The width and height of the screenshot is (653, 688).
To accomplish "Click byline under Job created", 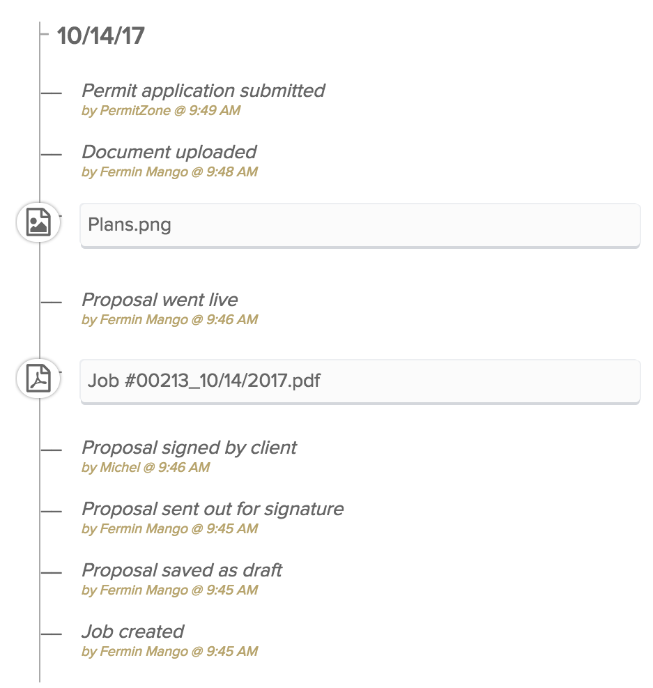I will point(170,652).
